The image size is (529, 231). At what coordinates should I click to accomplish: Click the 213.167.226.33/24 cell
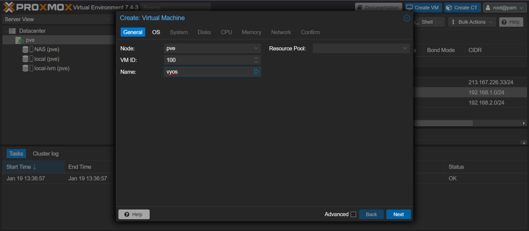(491, 82)
